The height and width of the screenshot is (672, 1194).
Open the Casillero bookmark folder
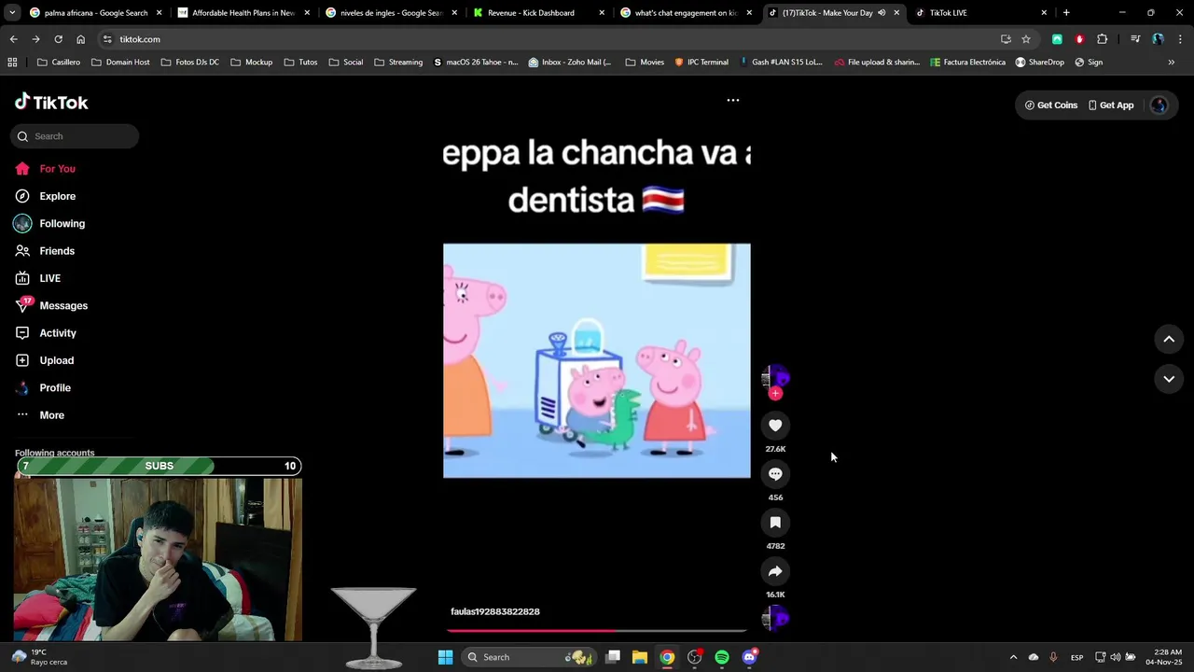[59, 63]
